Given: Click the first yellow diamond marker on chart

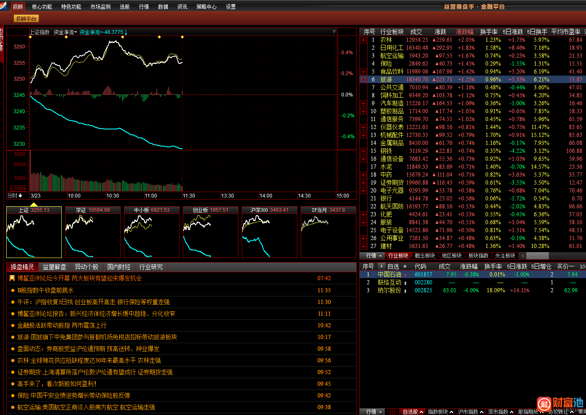Looking at the screenshot, I should coord(30,37).
